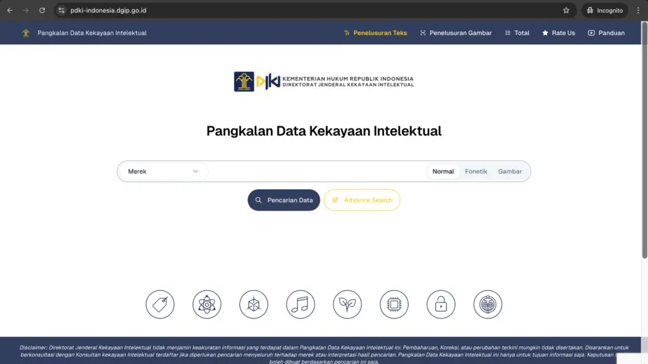Open site information icon in address bar
The image size is (648, 364).
pyautogui.click(x=61, y=10)
